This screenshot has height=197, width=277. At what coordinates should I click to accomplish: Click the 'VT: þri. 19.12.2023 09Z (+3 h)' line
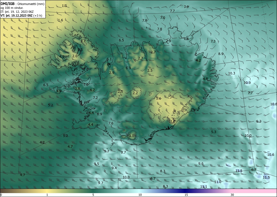(21, 15)
